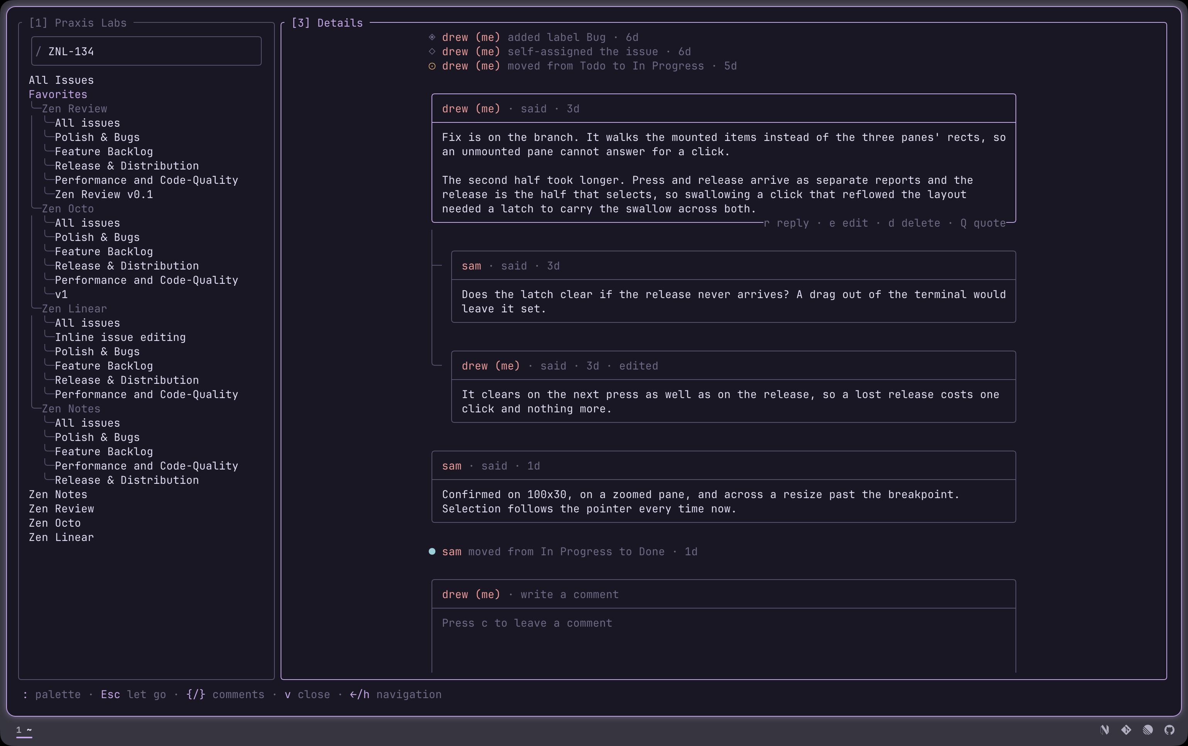Click the 'Press c to leave a comment' box
The height and width of the screenshot is (746, 1188).
click(x=723, y=640)
